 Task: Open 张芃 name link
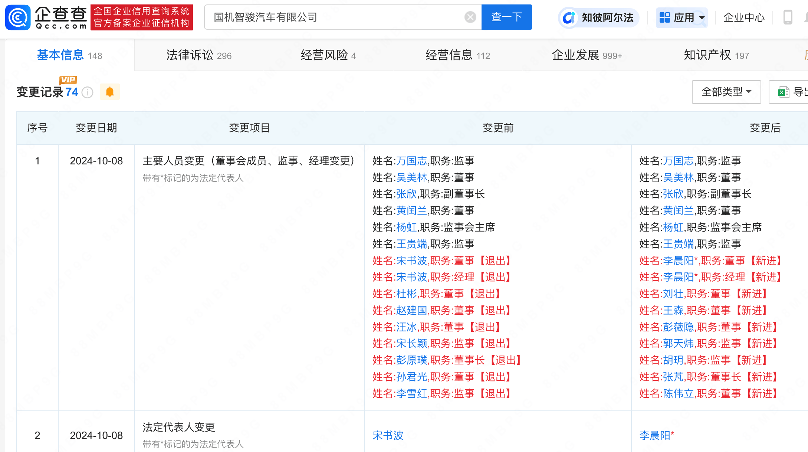pos(673,377)
